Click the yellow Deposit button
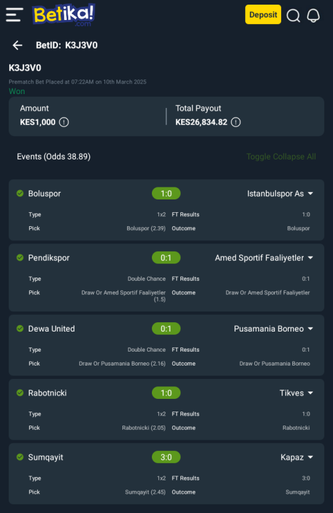 coord(263,15)
